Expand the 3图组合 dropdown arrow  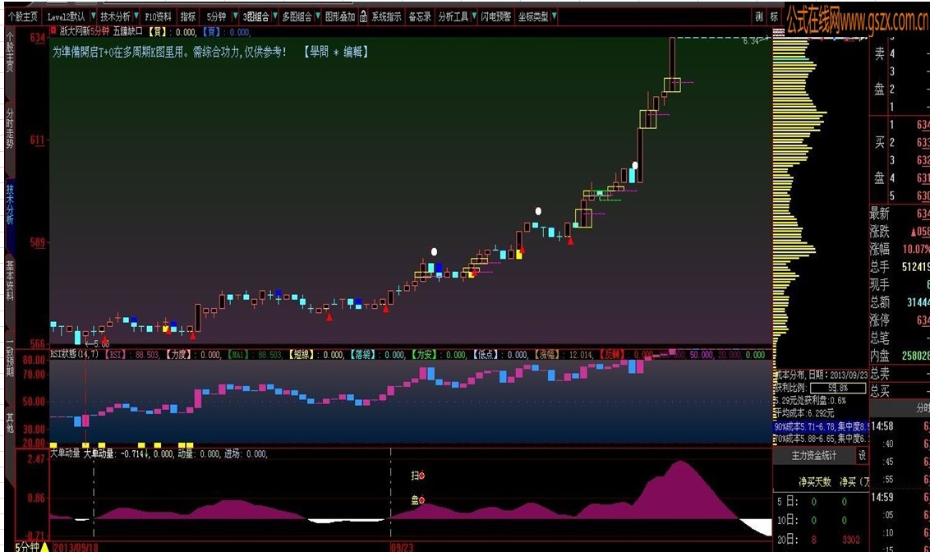pyautogui.click(x=275, y=16)
